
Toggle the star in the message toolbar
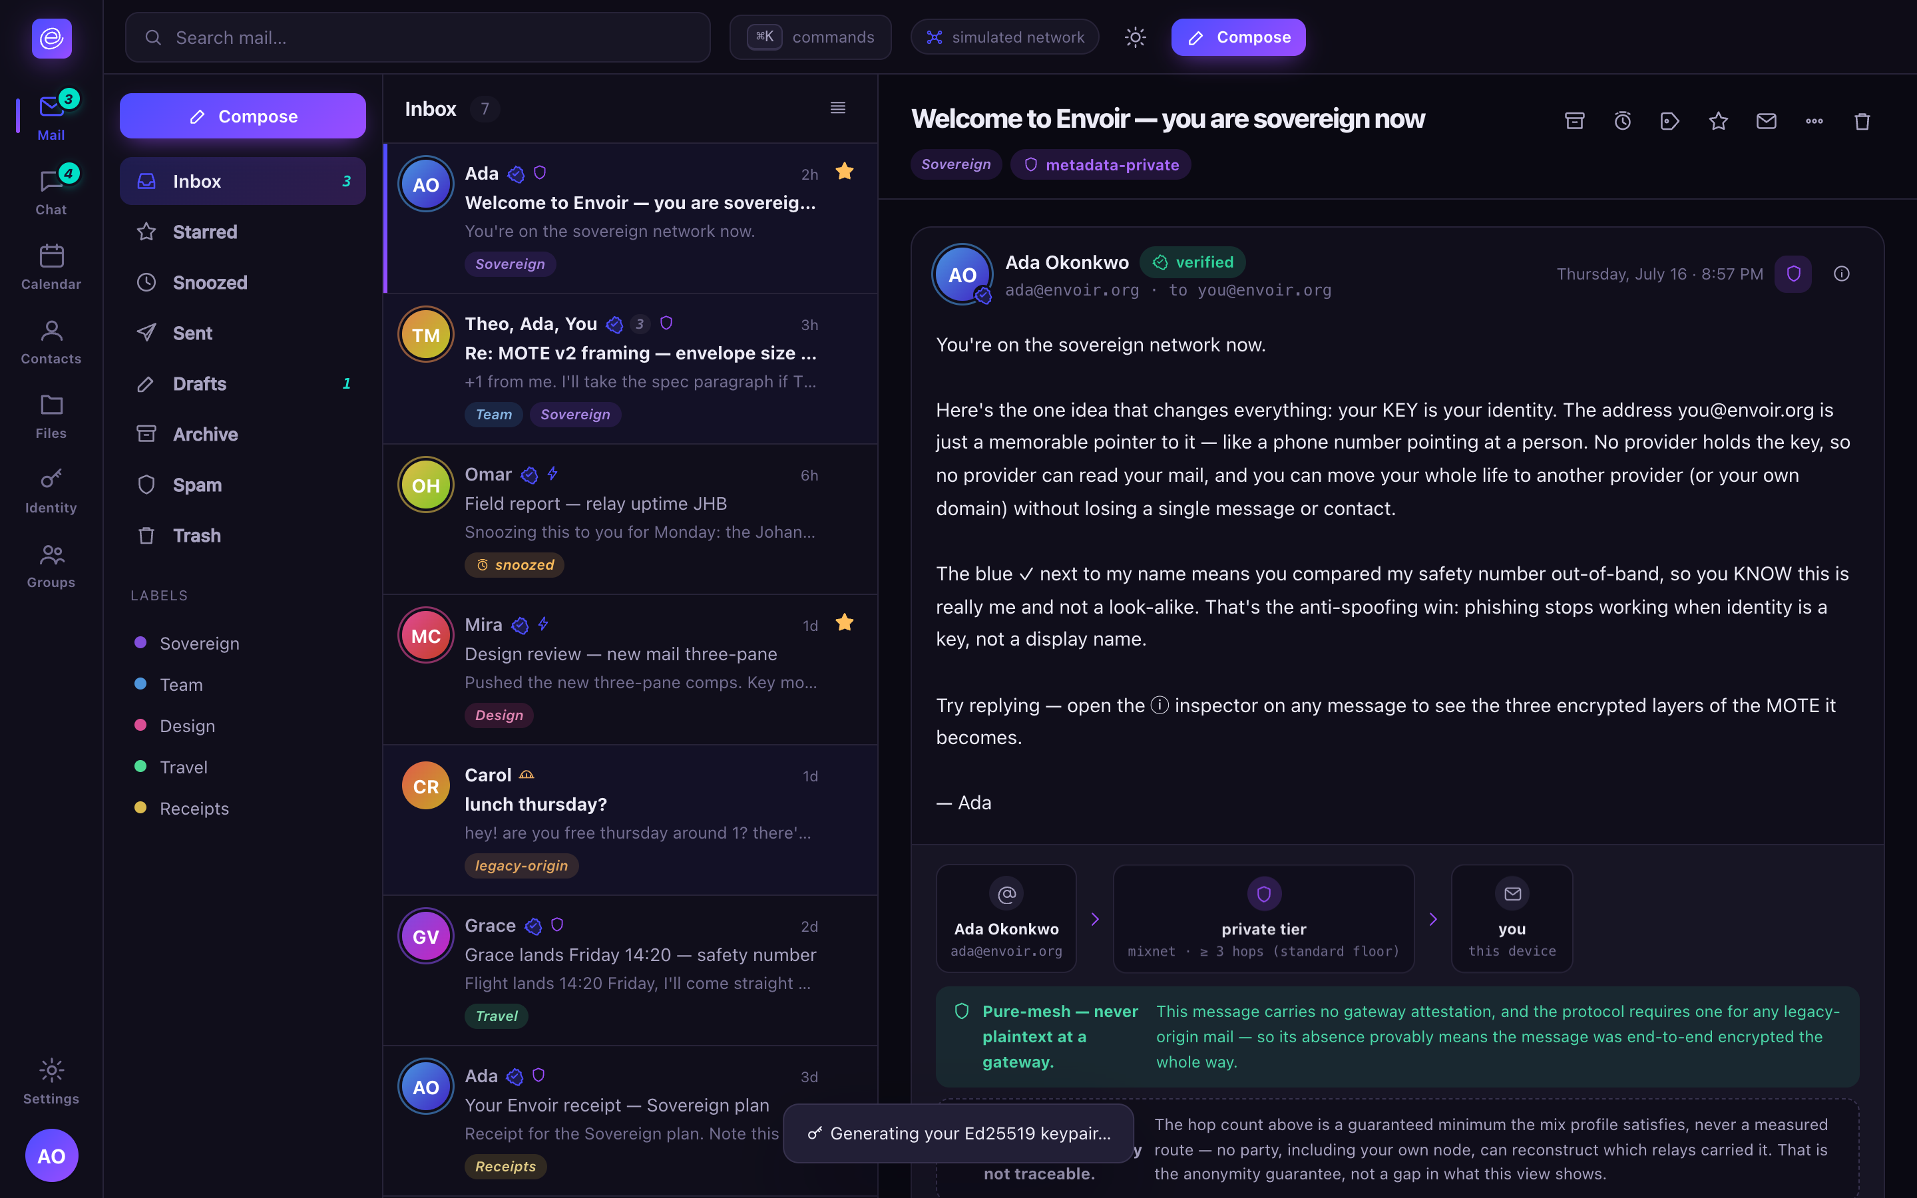click(x=1718, y=120)
